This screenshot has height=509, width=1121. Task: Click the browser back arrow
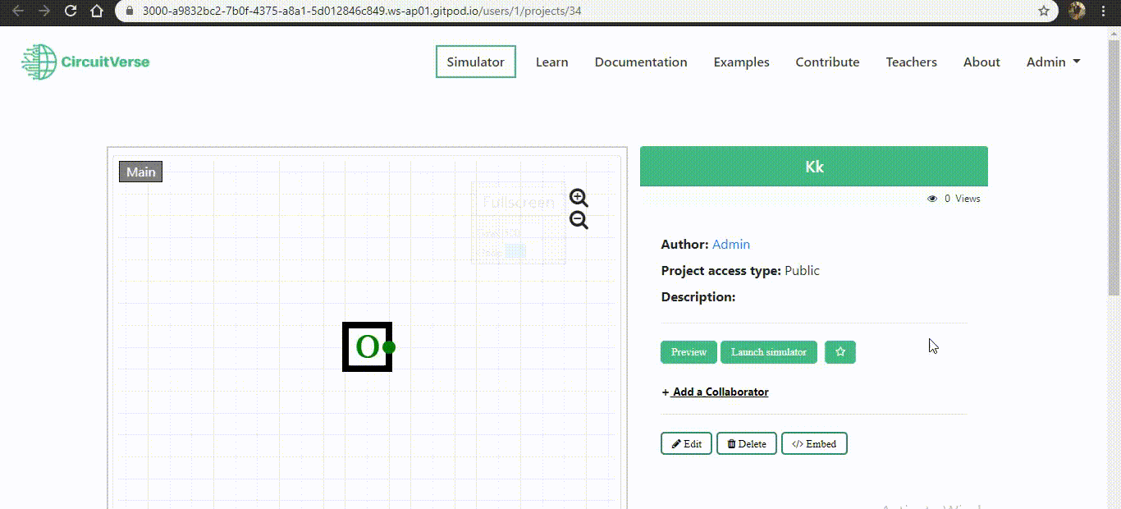click(20, 11)
